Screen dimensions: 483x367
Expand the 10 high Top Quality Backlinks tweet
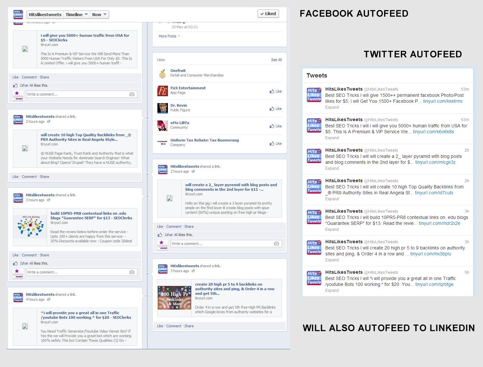click(332, 199)
